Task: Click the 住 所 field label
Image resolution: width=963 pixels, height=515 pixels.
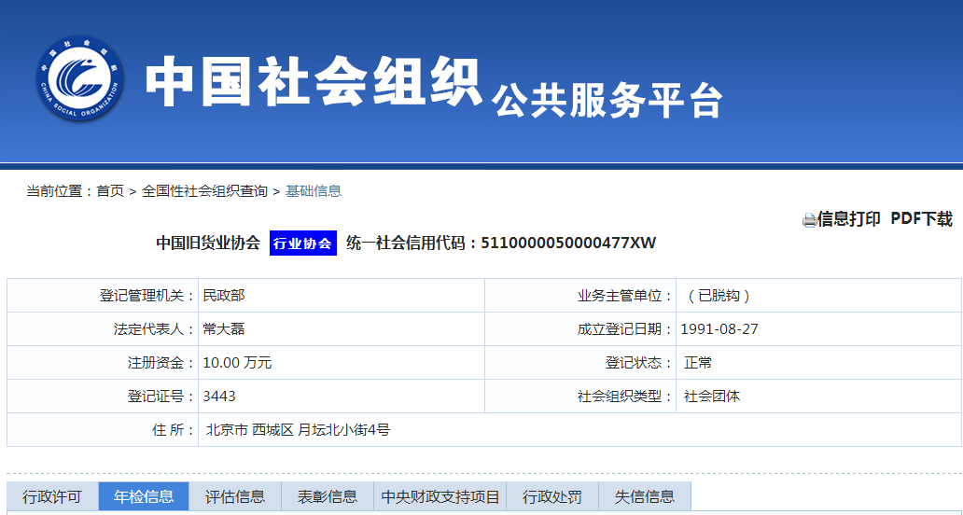Action: tap(174, 430)
